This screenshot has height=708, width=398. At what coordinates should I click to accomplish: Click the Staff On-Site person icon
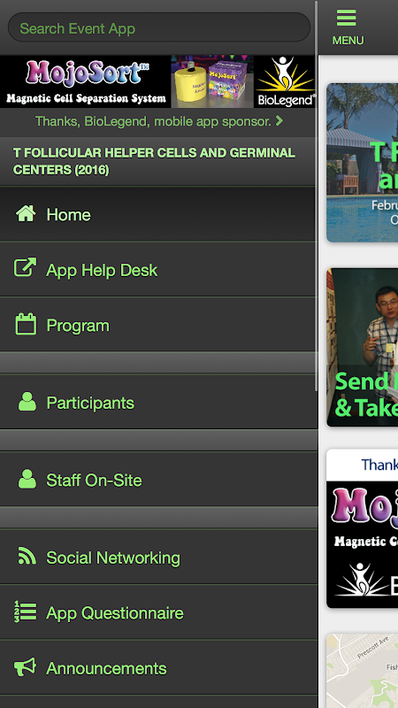click(x=27, y=479)
